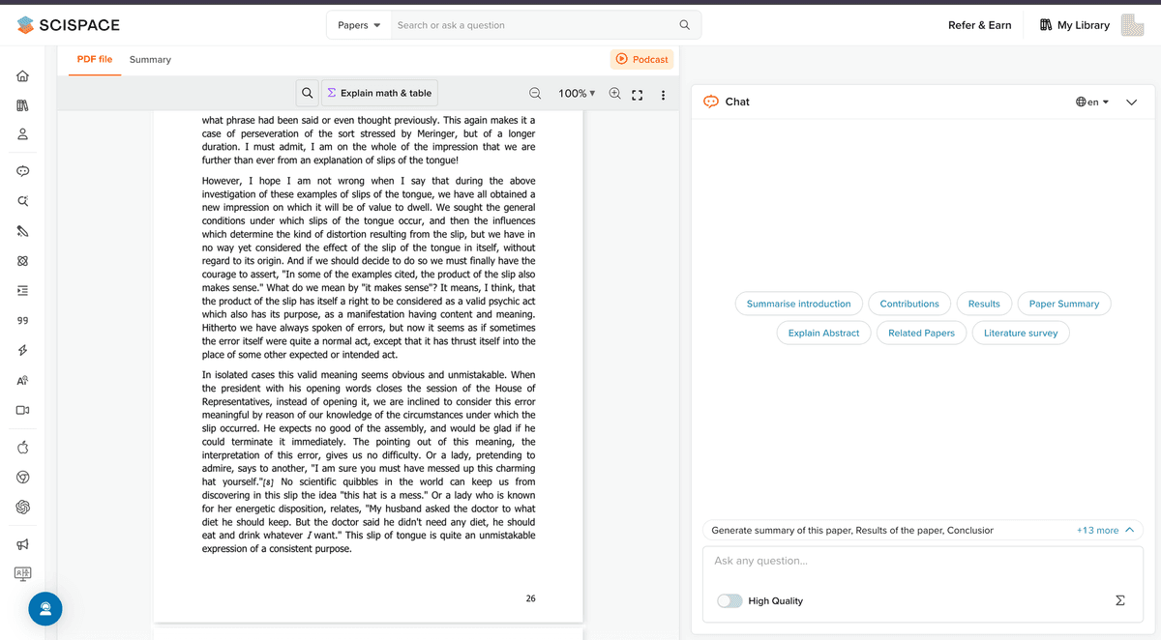1161x640 pixels.
Task: Click the Apple icon in sidebar
Action: click(x=22, y=447)
